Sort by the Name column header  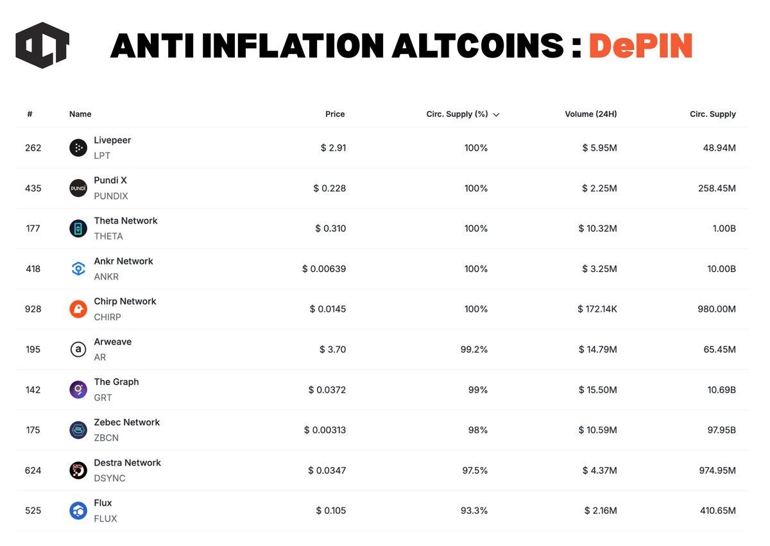point(80,114)
